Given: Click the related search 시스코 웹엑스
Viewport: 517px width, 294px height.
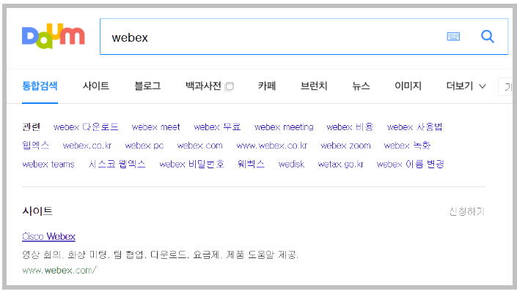Looking at the screenshot, I should pyautogui.click(x=117, y=164).
